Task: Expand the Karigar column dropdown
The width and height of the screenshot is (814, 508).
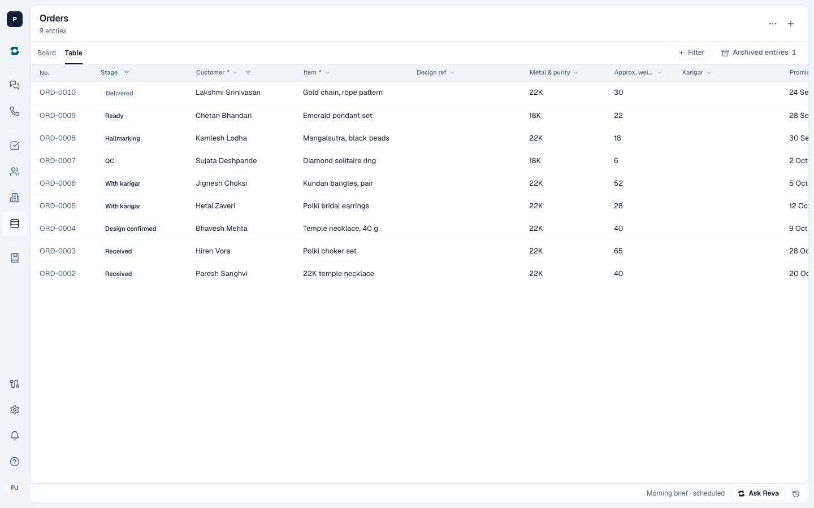Action: 709,73
